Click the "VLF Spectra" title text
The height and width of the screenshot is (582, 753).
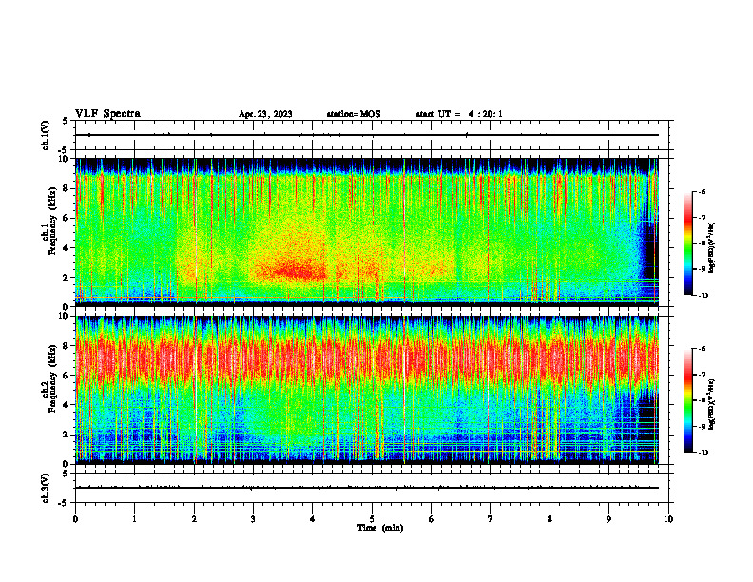click(x=107, y=114)
